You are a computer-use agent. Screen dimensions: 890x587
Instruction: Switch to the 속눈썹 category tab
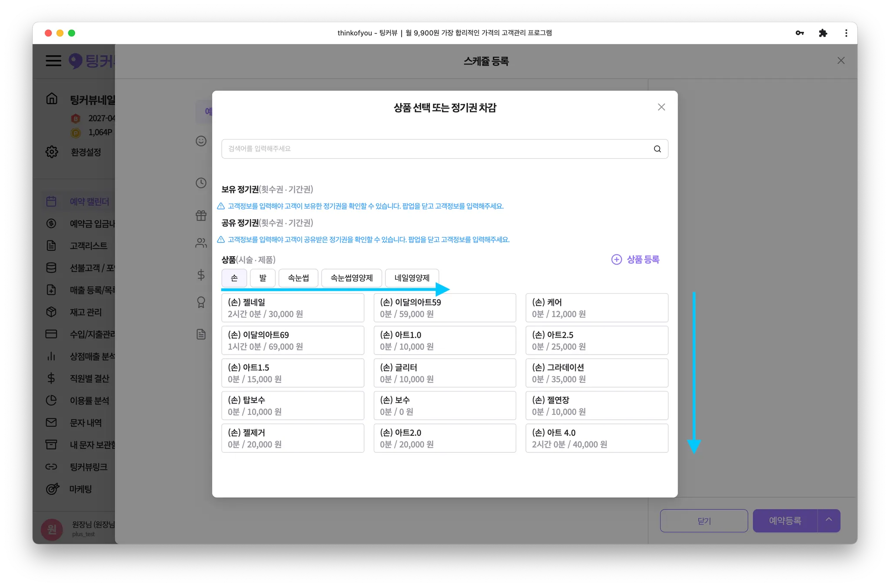[x=298, y=278]
